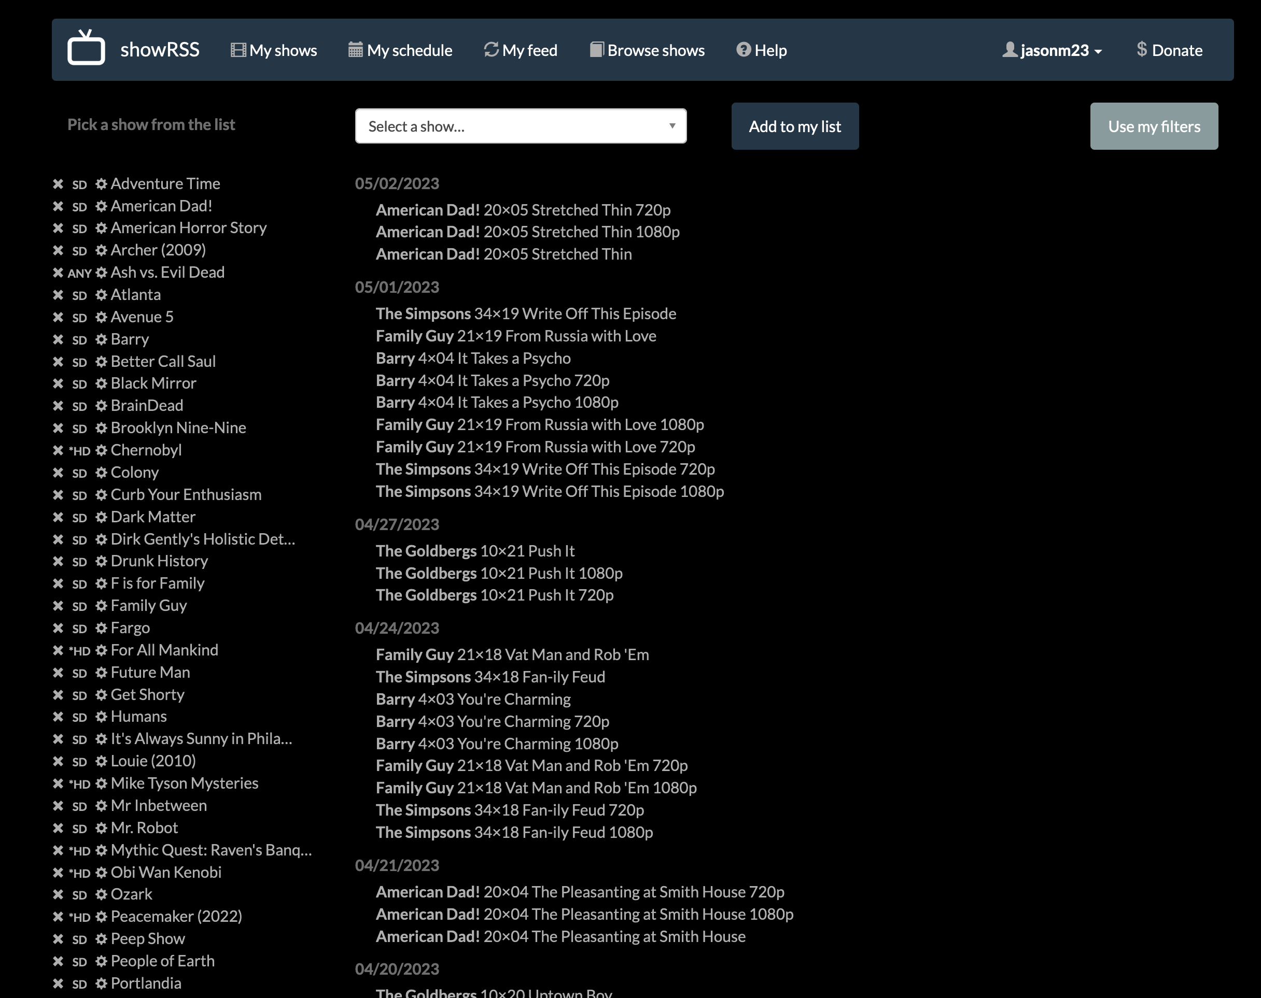Remove Adventure Time using its X icon
This screenshot has height=998, width=1261.
(x=58, y=184)
